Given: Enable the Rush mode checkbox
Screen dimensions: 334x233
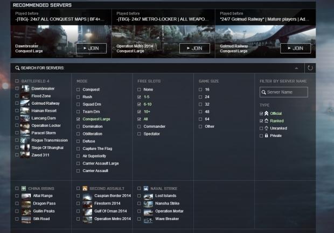Looking at the screenshot, I should pyautogui.click(x=78, y=97).
